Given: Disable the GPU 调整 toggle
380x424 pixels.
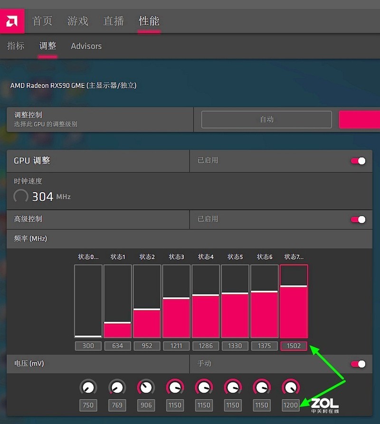Looking at the screenshot, I should coord(358,161).
